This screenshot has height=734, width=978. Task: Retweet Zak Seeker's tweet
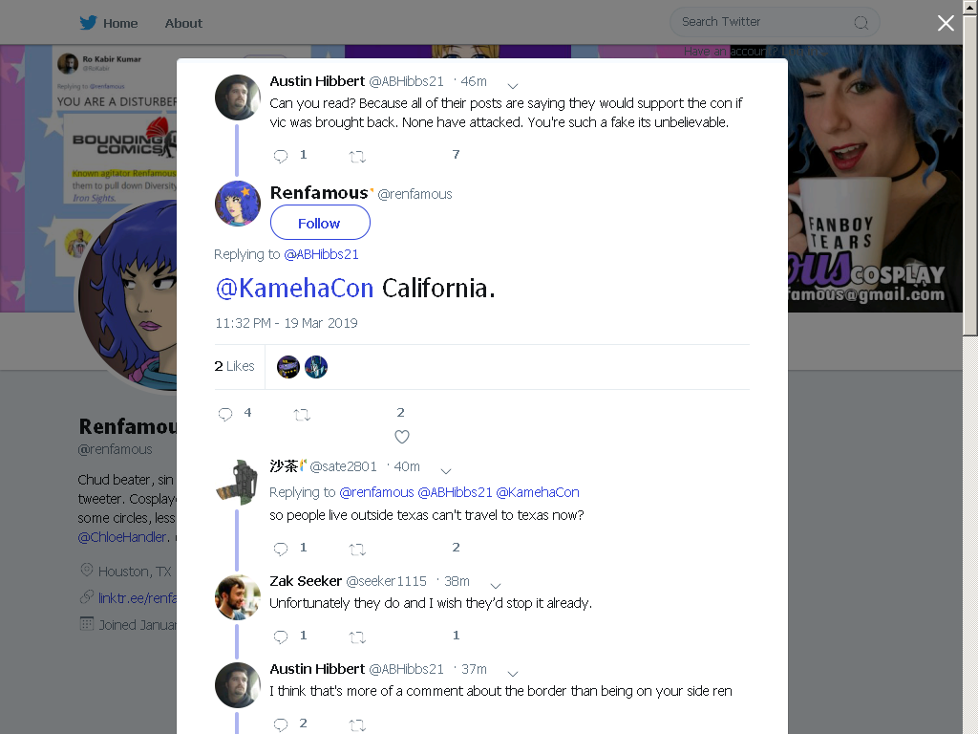pos(357,637)
